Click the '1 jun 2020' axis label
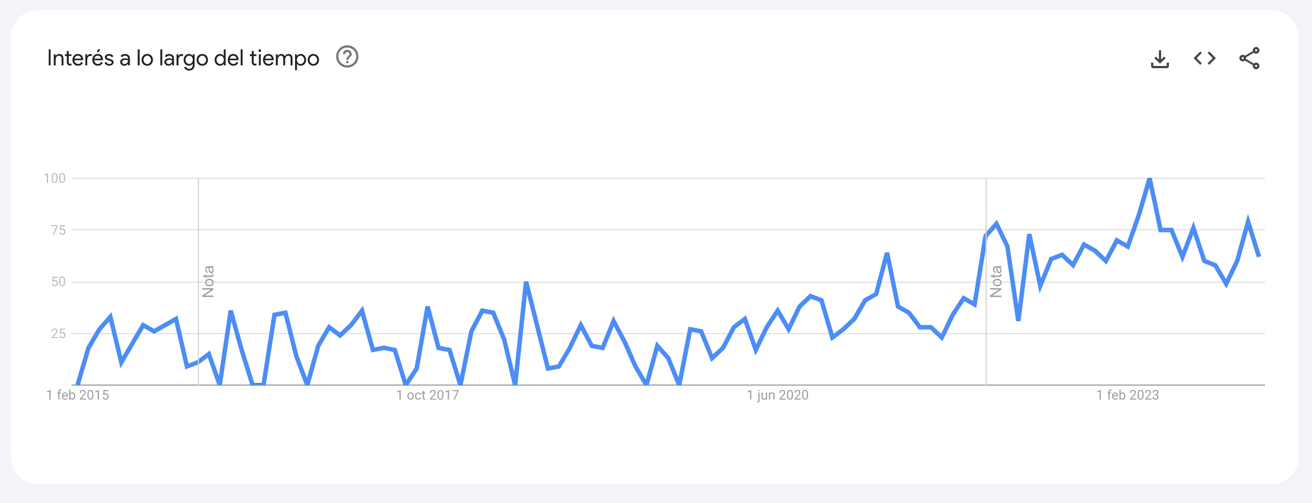This screenshot has height=503, width=1312. tap(778, 395)
